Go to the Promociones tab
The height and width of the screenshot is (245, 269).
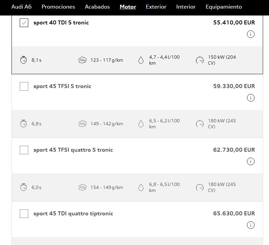click(x=58, y=7)
